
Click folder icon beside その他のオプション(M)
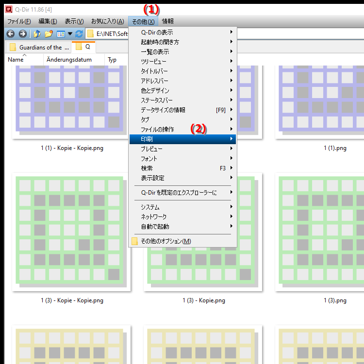pyautogui.click(x=134, y=241)
